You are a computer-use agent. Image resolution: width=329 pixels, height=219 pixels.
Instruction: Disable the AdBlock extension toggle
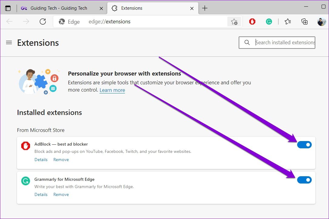click(304, 145)
